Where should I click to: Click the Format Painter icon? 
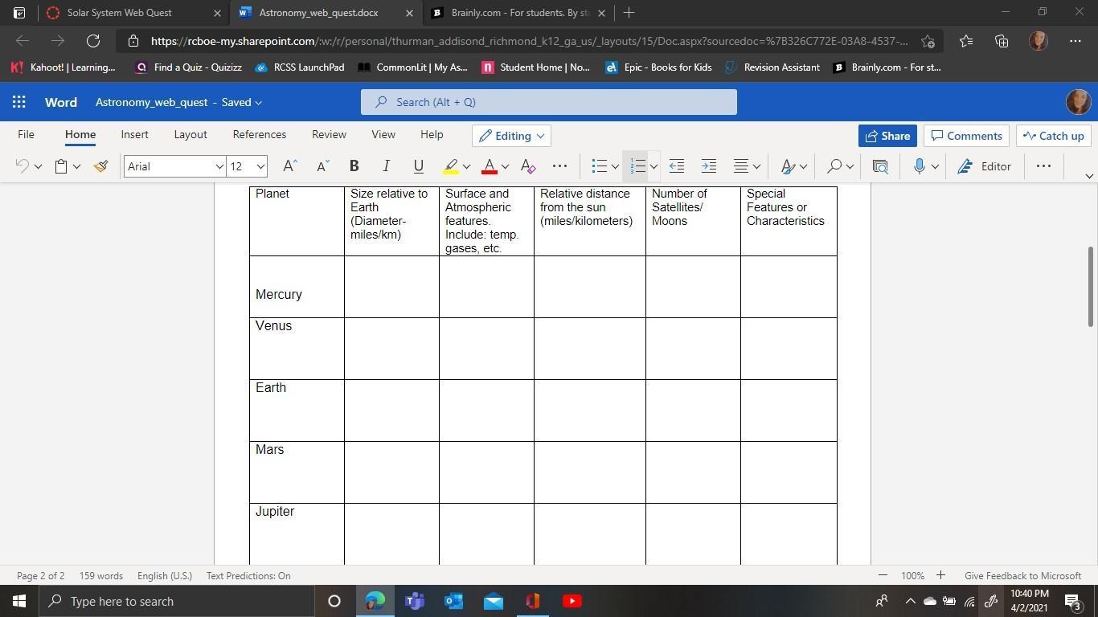100,166
